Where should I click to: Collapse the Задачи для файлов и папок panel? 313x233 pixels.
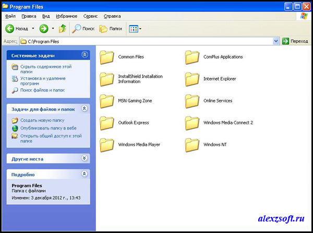coord(85,109)
